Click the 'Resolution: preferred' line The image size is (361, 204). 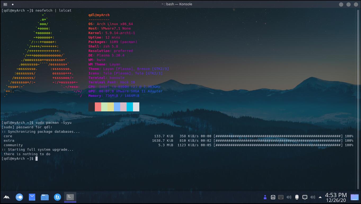pos(111,51)
